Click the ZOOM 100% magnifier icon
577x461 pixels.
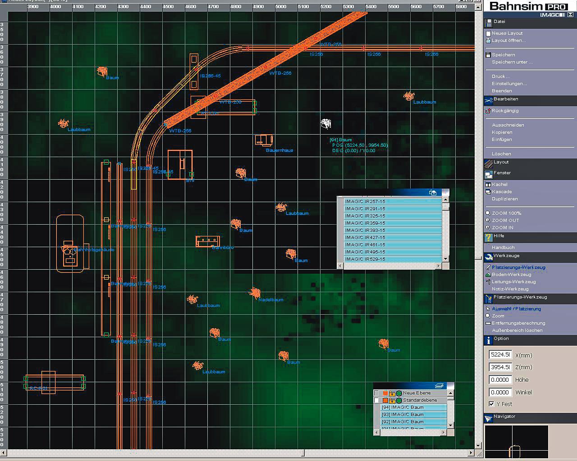point(488,213)
